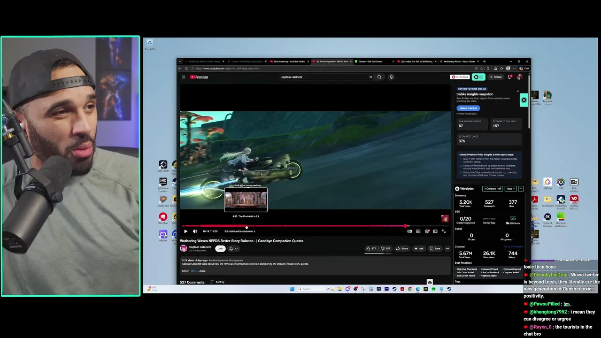
Task: Turn on closed captions in player
Action: coord(418,231)
